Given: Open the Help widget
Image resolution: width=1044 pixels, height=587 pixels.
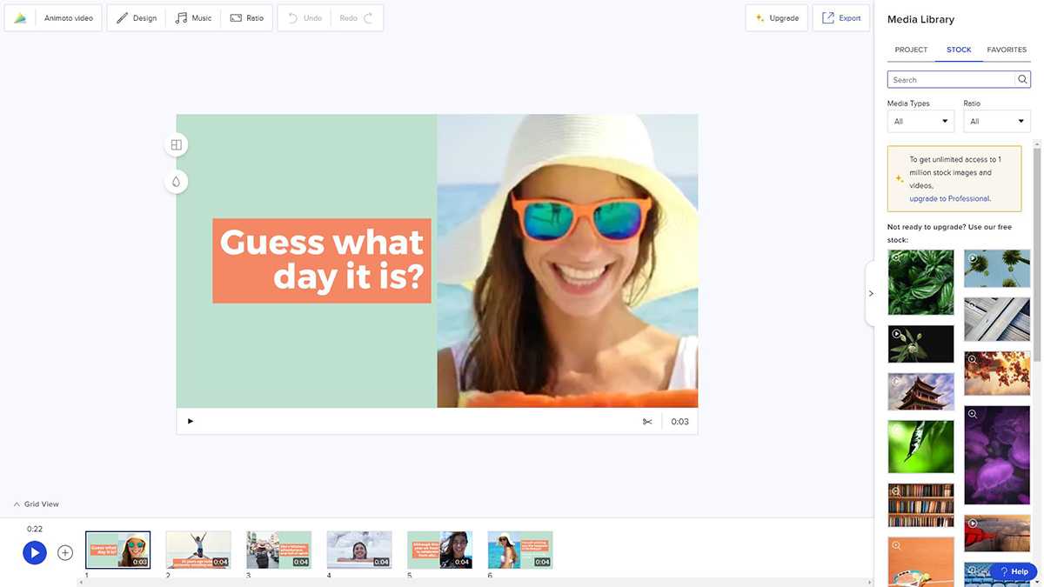Looking at the screenshot, I should click(x=1014, y=571).
